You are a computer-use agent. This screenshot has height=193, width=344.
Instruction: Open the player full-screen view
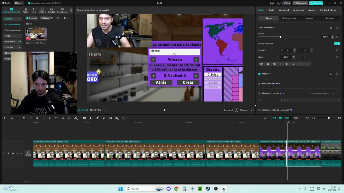252,110
